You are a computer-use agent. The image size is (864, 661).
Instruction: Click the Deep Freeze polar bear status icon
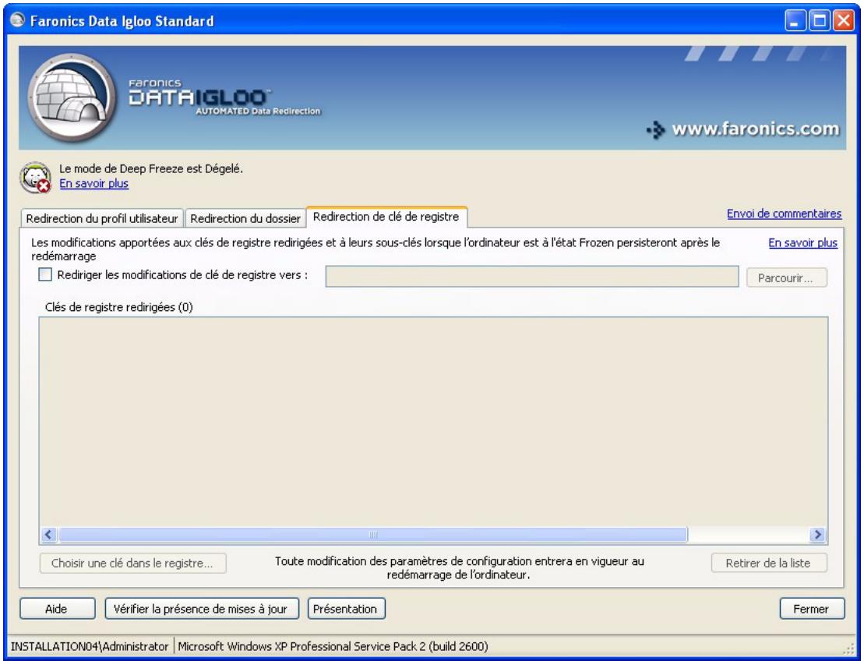[35, 178]
